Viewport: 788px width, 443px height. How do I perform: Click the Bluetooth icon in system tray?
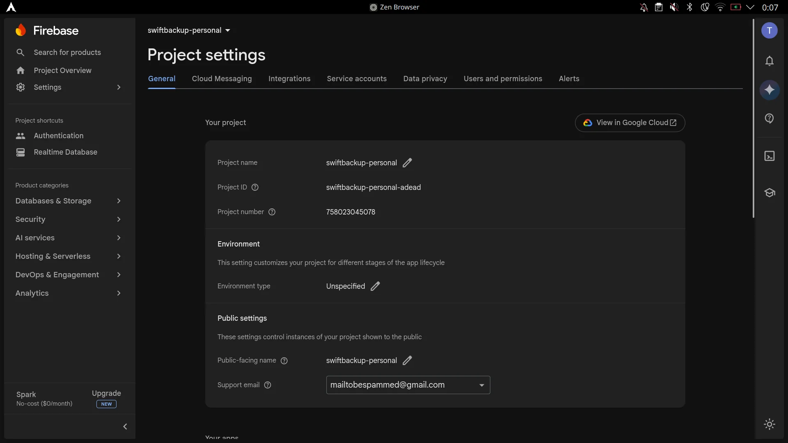pyautogui.click(x=689, y=7)
